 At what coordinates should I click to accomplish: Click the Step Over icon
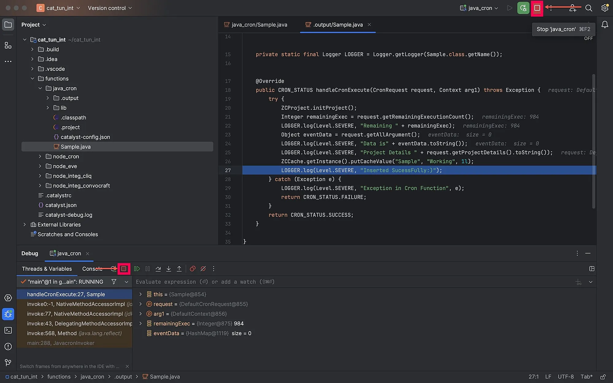158,269
